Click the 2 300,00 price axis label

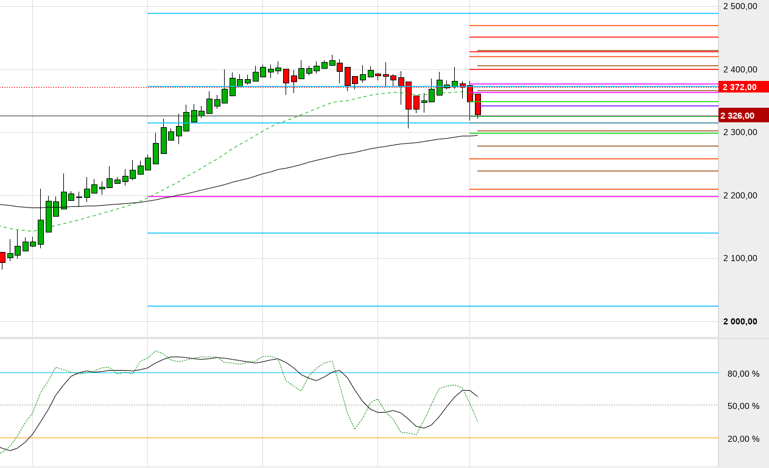[740, 132]
